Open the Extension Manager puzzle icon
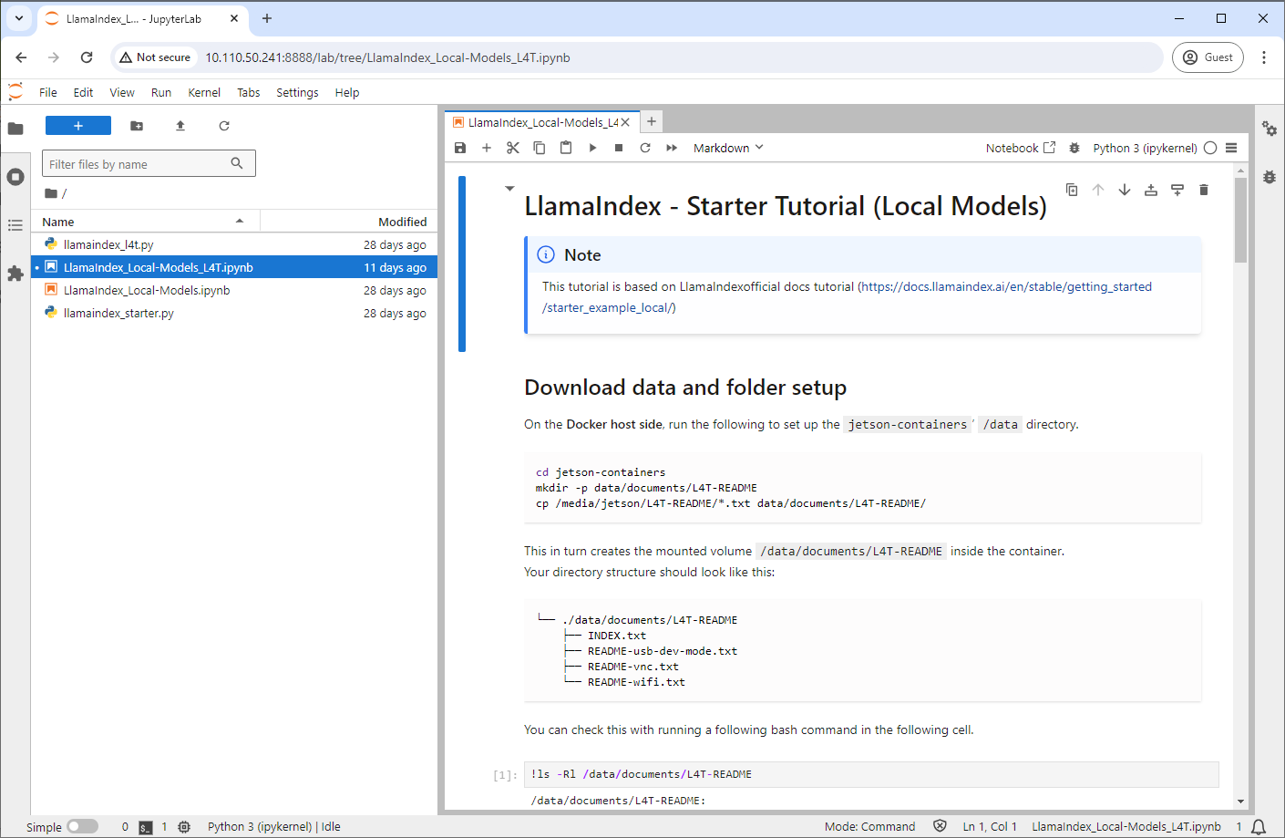1285x838 pixels. [15, 274]
